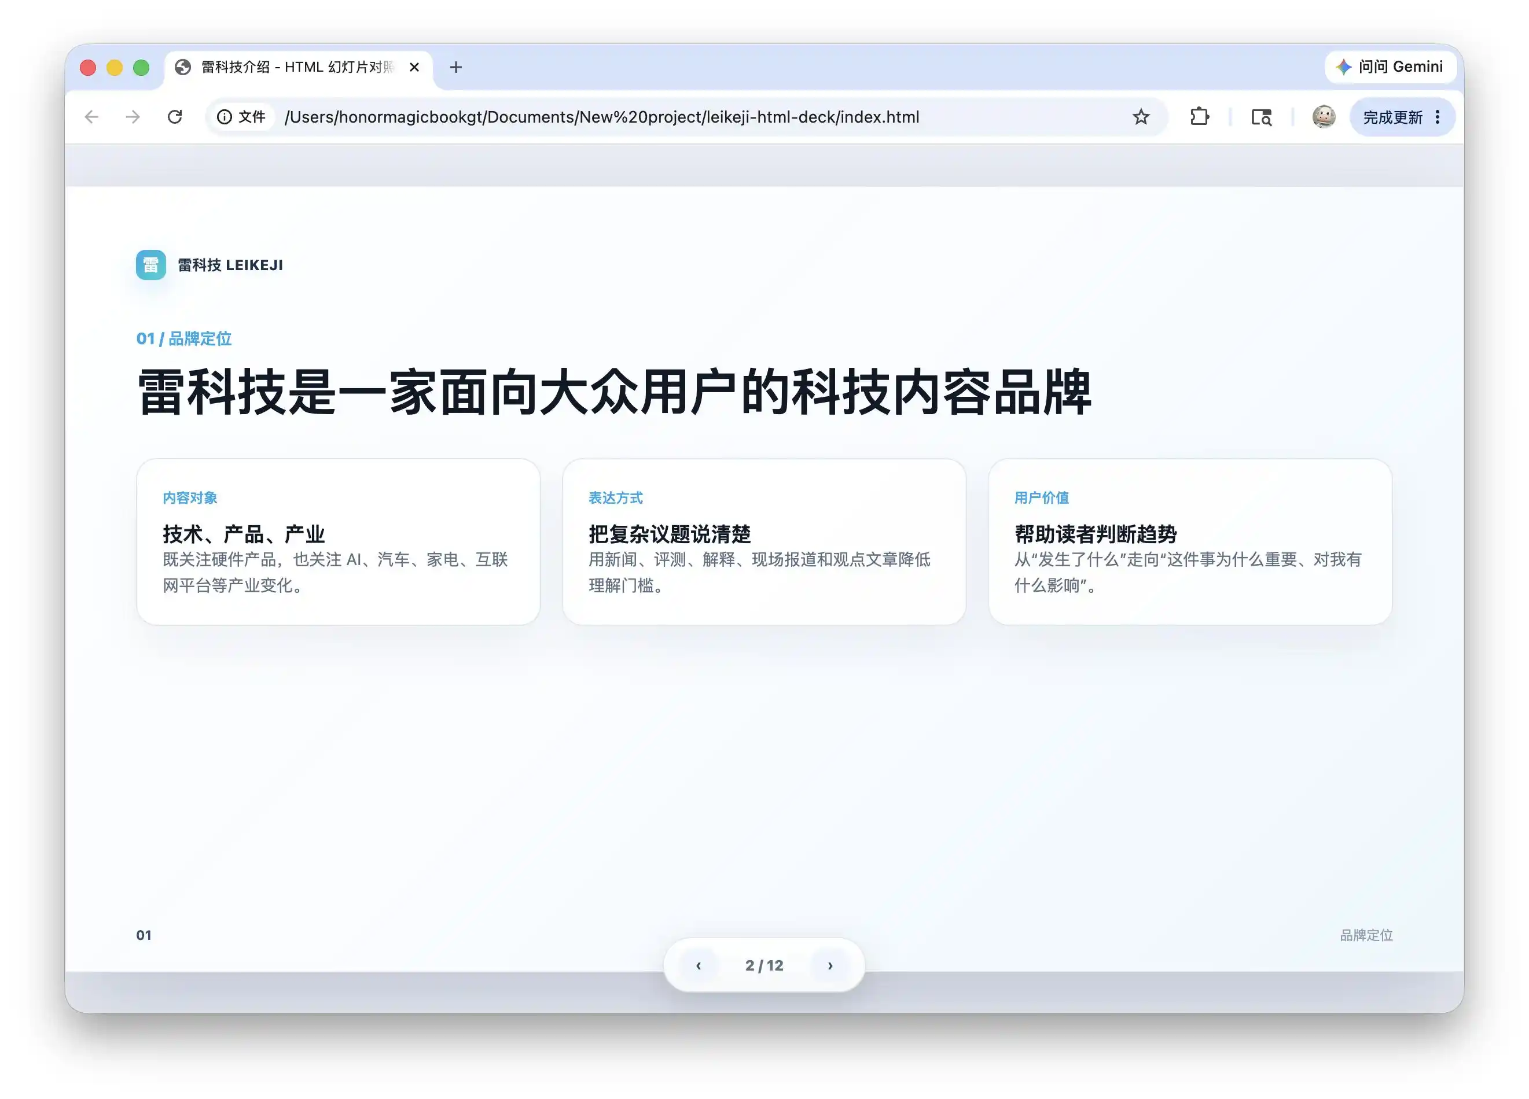Go to previous slide with left chevron
Screen dimensions: 1529x1099
coord(699,965)
